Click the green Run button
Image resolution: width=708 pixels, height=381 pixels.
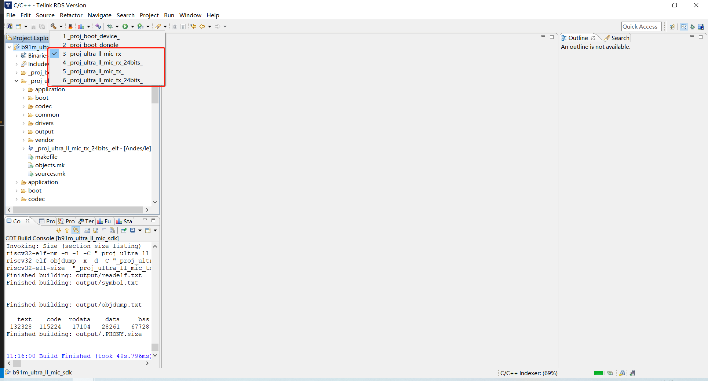(125, 26)
